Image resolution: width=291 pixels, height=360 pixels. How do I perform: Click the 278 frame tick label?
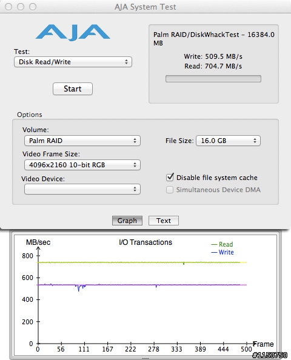153,350
